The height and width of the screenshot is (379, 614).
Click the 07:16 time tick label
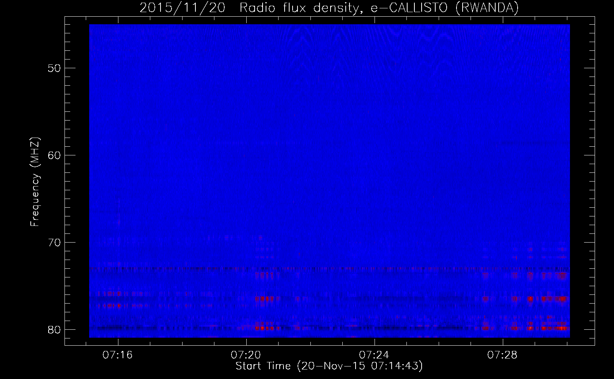pyautogui.click(x=118, y=355)
